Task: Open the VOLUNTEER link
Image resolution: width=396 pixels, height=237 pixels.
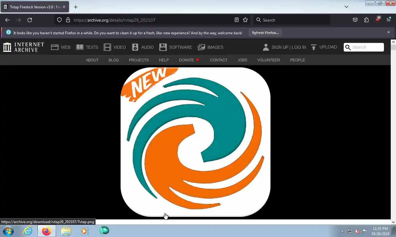Action: coord(269,60)
